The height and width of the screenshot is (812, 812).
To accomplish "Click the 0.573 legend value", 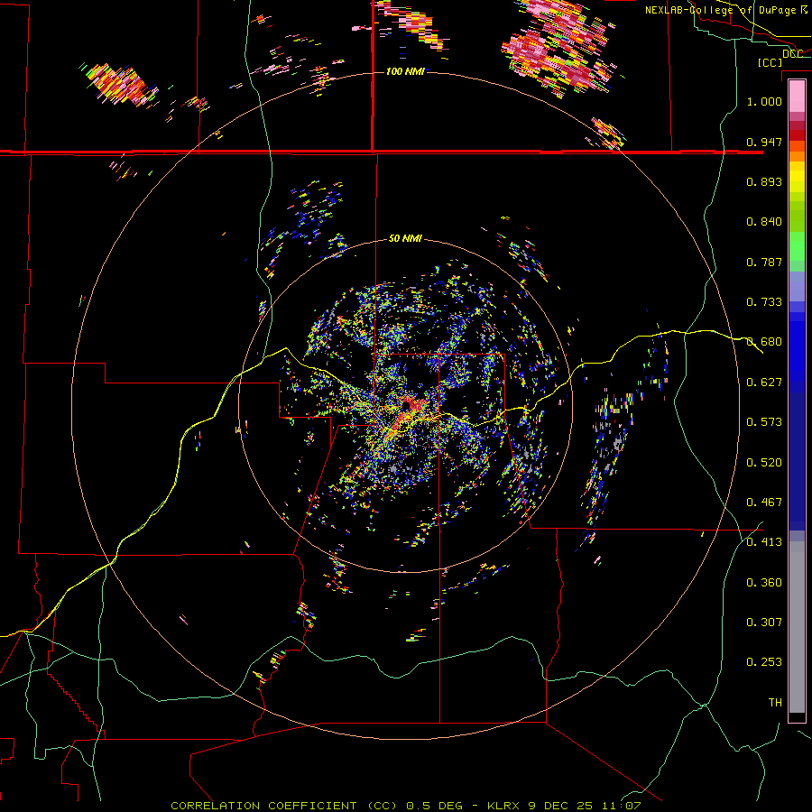I will pyautogui.click(x=764, y=422).
